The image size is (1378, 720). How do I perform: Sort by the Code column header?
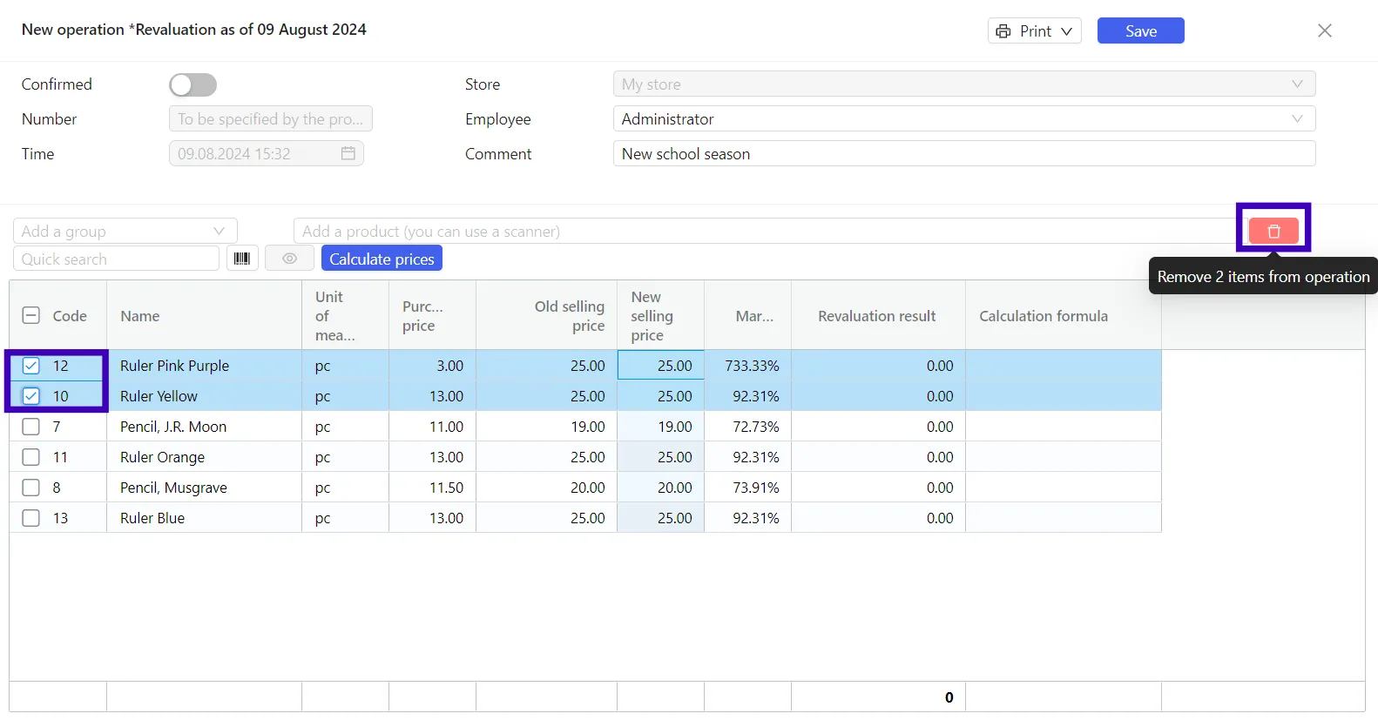click(x=70, y=316)
